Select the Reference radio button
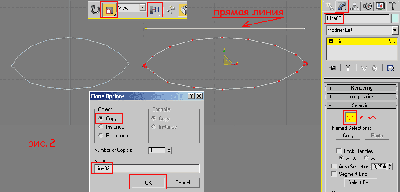This screenshot has height=192, width=400. 102,136
